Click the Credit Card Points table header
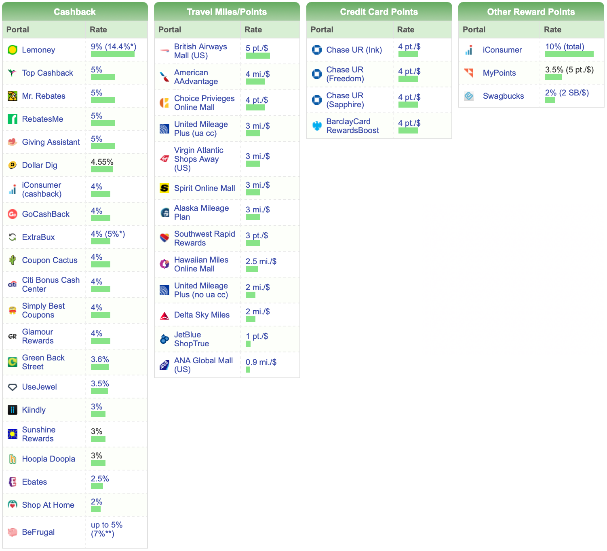 [379, 11]
